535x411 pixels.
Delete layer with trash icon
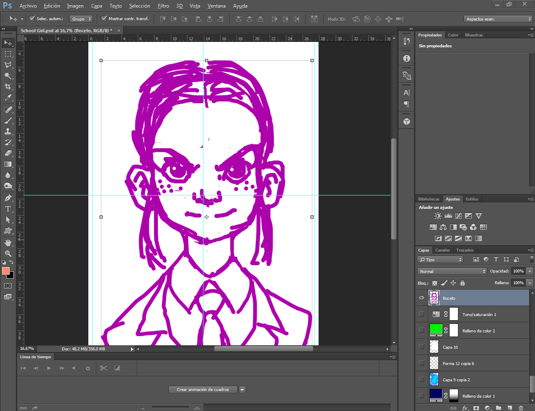pyautogui.click(x=521, y=408)
